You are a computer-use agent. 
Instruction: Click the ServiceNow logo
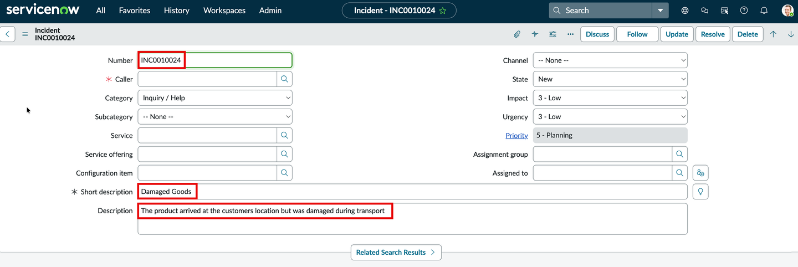tap(43, 10)
